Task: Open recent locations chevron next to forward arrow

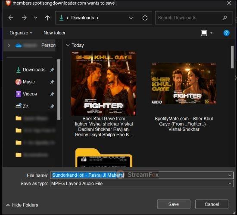Action: [x=35, y=18]
